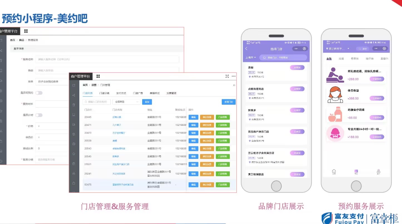Switch to 单据样式 tab
The image size is (402, 224).
coord(155,93)
